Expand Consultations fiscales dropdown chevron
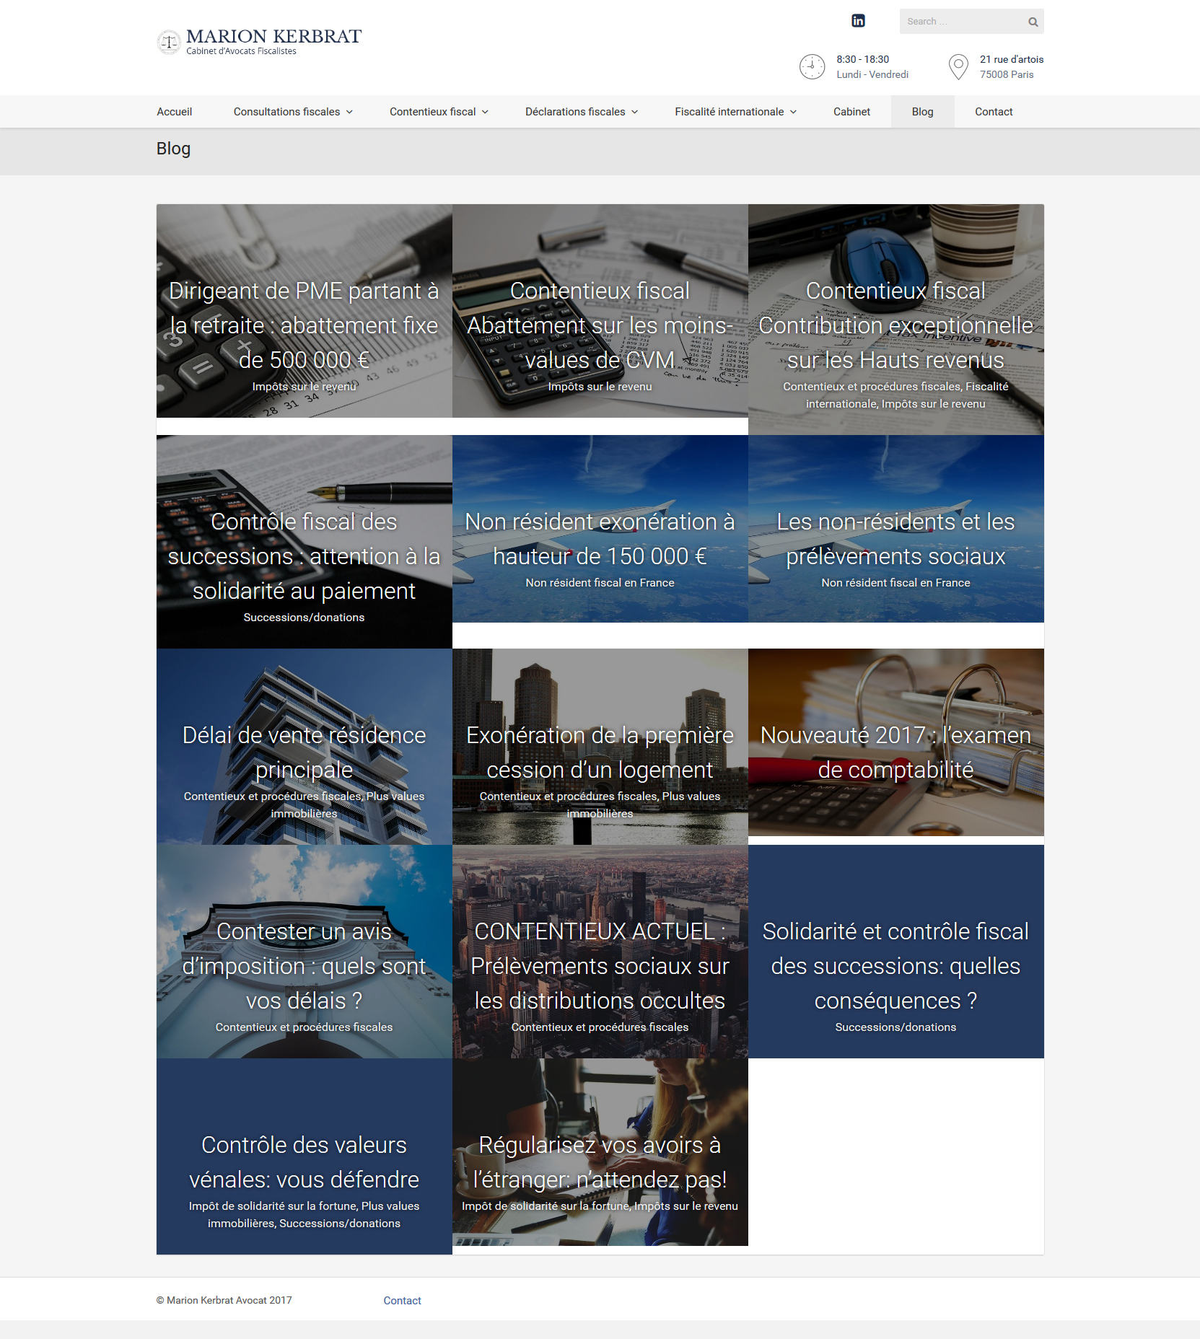 (349, 112)
